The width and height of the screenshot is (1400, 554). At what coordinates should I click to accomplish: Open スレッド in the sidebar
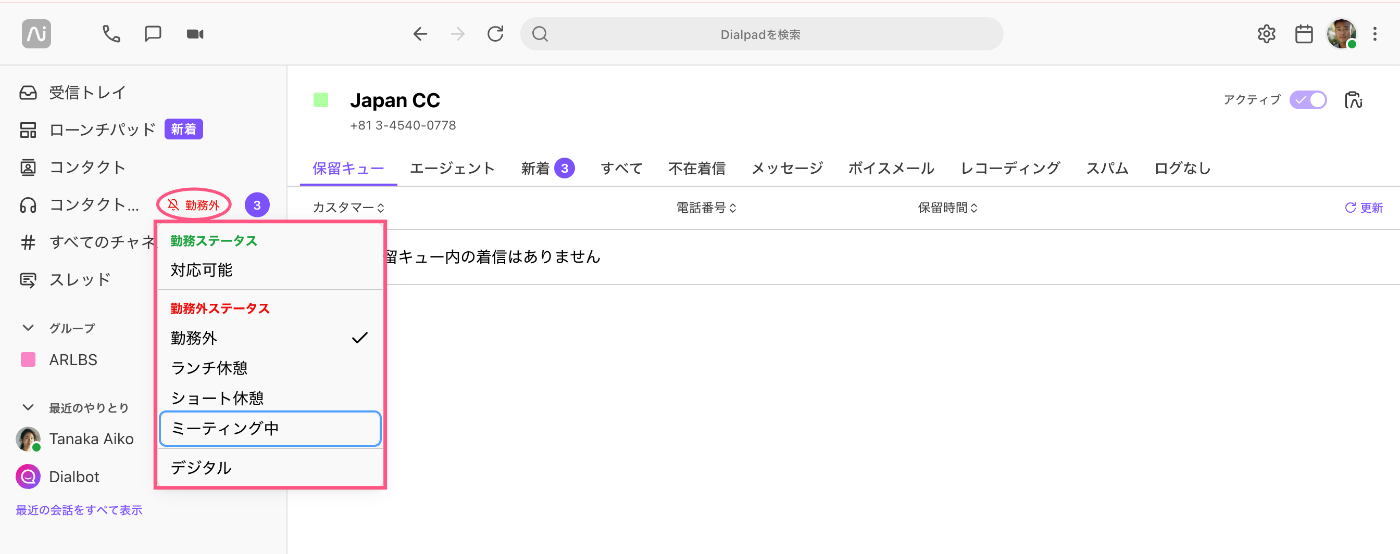65,280
